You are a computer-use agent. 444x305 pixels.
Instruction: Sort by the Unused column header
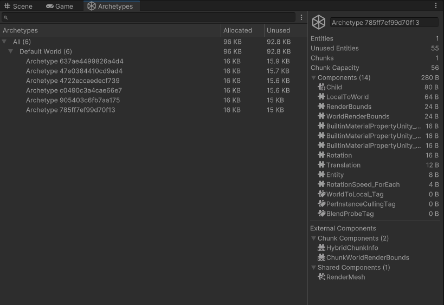(285, 30)
